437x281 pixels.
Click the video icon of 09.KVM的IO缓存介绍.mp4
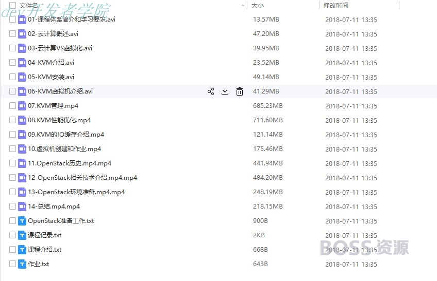[x=22, y=135]
